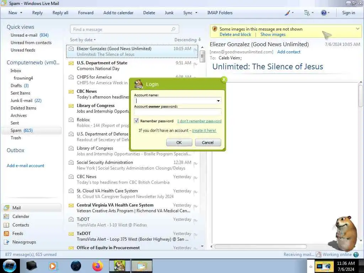Select the frowning4 subfolder
This screenshot has height=273, width=364.
coord(23,78)
